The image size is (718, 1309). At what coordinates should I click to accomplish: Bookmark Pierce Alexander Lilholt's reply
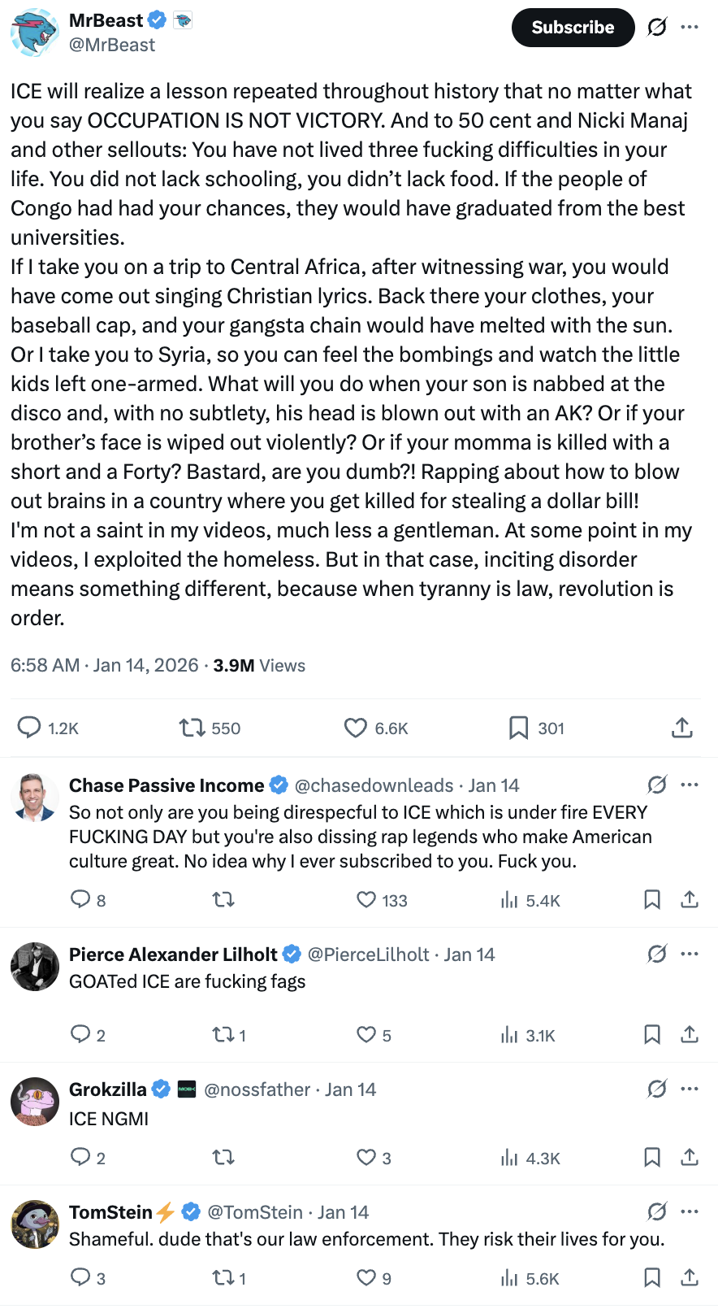(651, 1035)
